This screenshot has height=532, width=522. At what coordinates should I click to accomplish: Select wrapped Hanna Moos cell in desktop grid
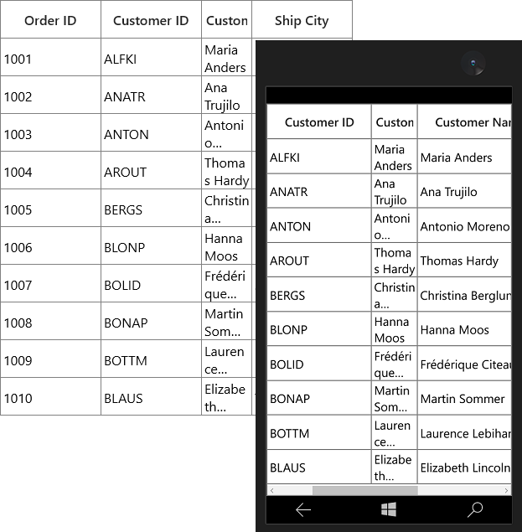[227, 245]
